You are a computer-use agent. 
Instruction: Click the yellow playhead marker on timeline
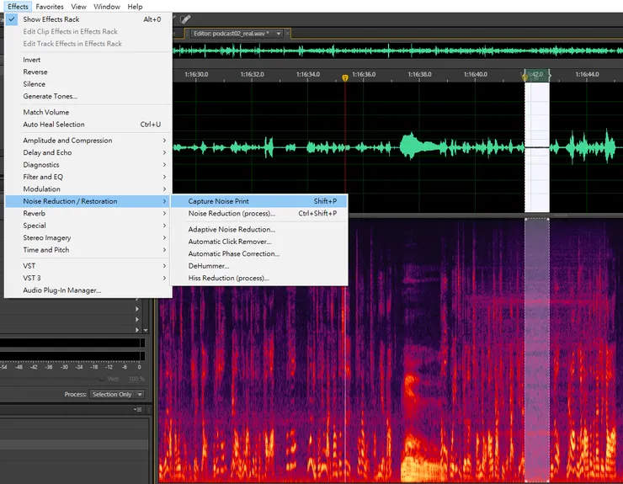(345, 77)
